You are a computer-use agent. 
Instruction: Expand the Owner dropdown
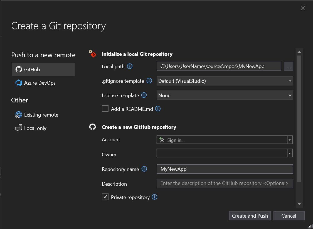(289, 153)
